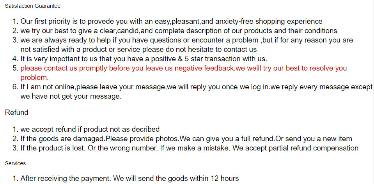Screen dimensions: 374x184
Task: Click the red word "problem."
Action: [34, 78]
